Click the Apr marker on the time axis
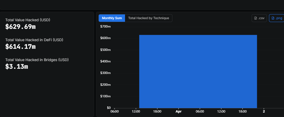This screenshot has width=284, height=117. [178, 111]
